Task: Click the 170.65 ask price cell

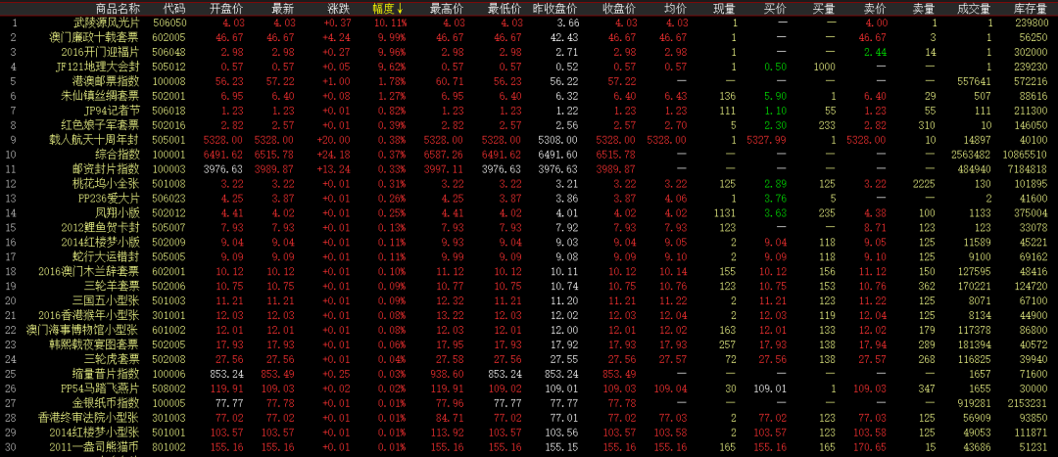Action: point(871,446)
